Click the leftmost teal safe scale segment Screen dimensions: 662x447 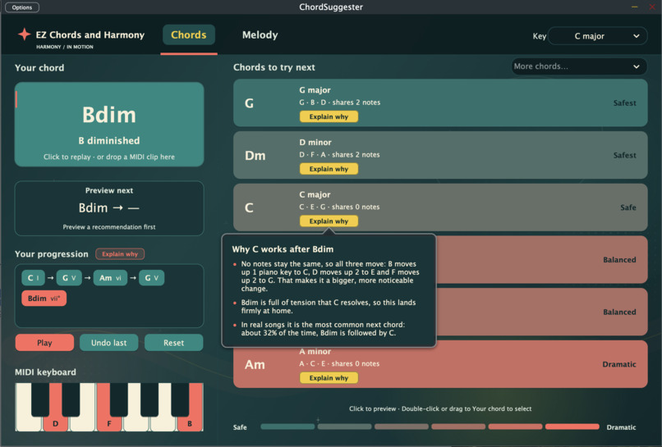point(287,426)
